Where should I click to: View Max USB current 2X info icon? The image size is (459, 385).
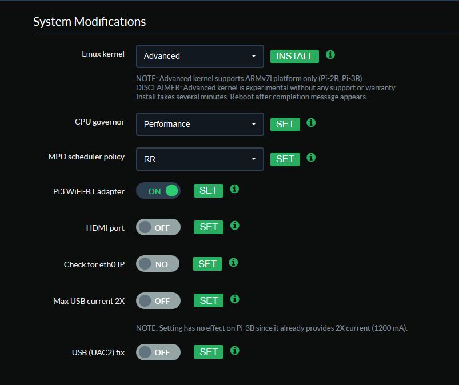pos(235,299)
